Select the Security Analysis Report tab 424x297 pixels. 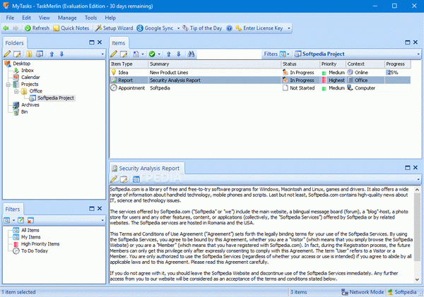click(147, 168)
